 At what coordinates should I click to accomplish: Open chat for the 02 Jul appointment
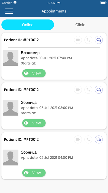click(x=99, y=139)
